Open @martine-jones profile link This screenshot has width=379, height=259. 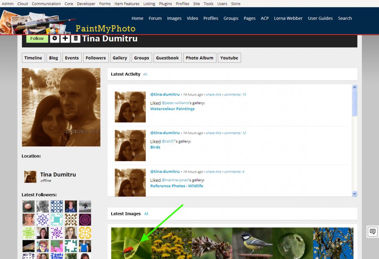(x=175, y=180)
